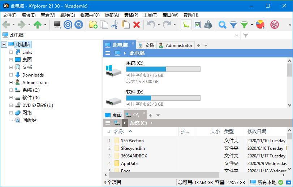Screen dimensions: 293x187
Task: Collapse the 此电脑 tree root
Action: [x=4, y=44]
